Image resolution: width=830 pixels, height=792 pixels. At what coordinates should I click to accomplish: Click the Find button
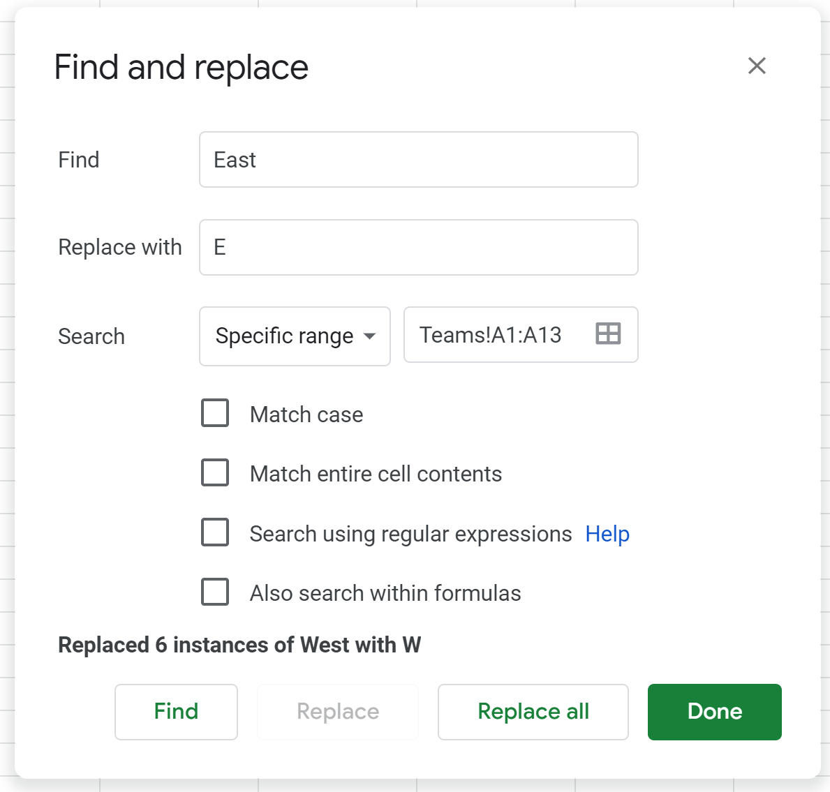click(x=176, y=712)
